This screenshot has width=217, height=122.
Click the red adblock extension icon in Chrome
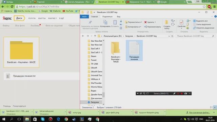coord(209,7)
